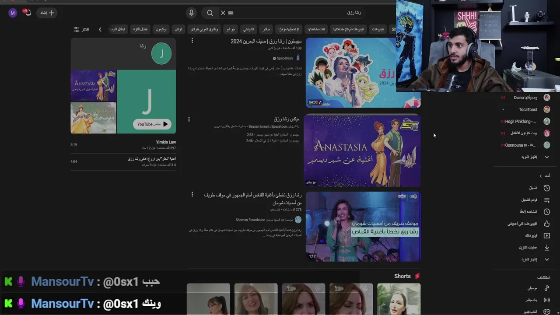560x315 pixels.
Task: Play the YouTube mix button on رشا card
Action: click(152, 124)
